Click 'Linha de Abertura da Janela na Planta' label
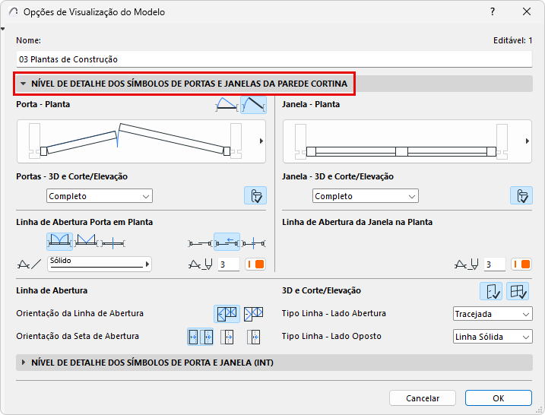 point(357,222)
